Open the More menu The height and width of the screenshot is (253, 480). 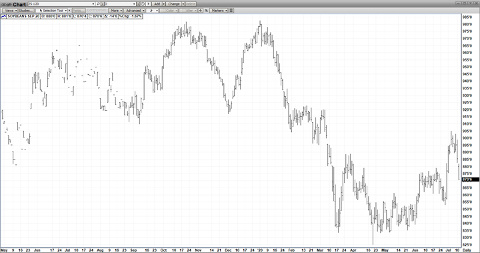[x=115, y=11]
